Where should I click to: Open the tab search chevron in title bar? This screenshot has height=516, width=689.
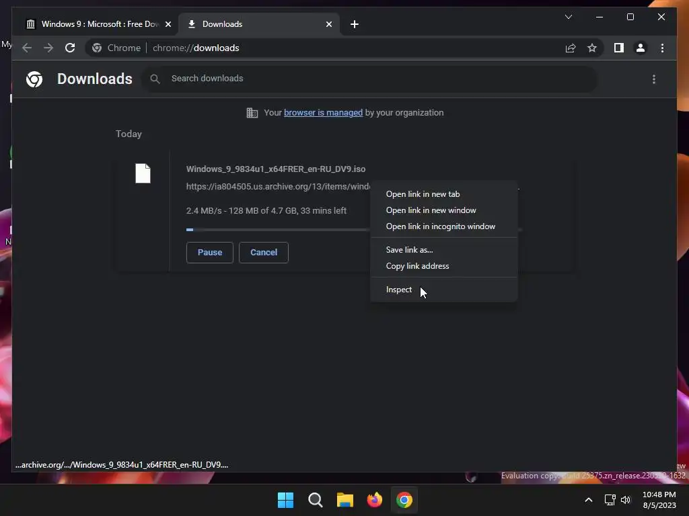(x=568, y=17)
